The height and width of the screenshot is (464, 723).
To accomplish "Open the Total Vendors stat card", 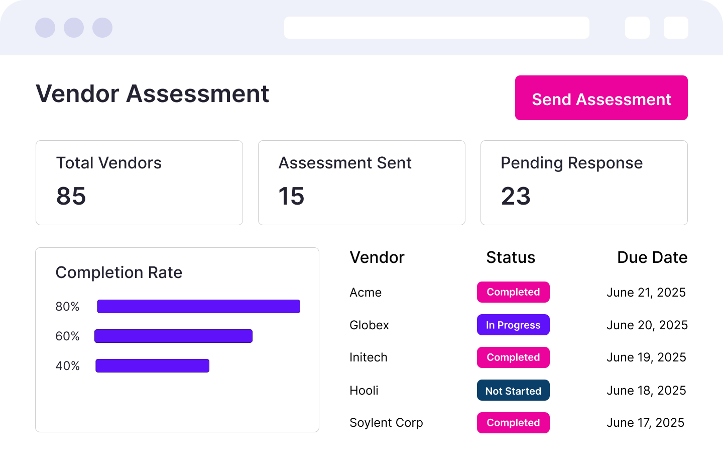I will tap(139, 182).
